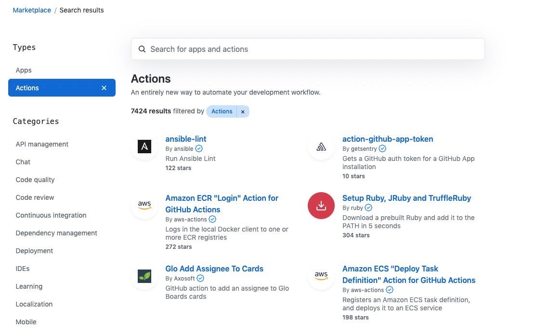
Task: Click the "Search results" breadcrumb text
Action: 81,10
